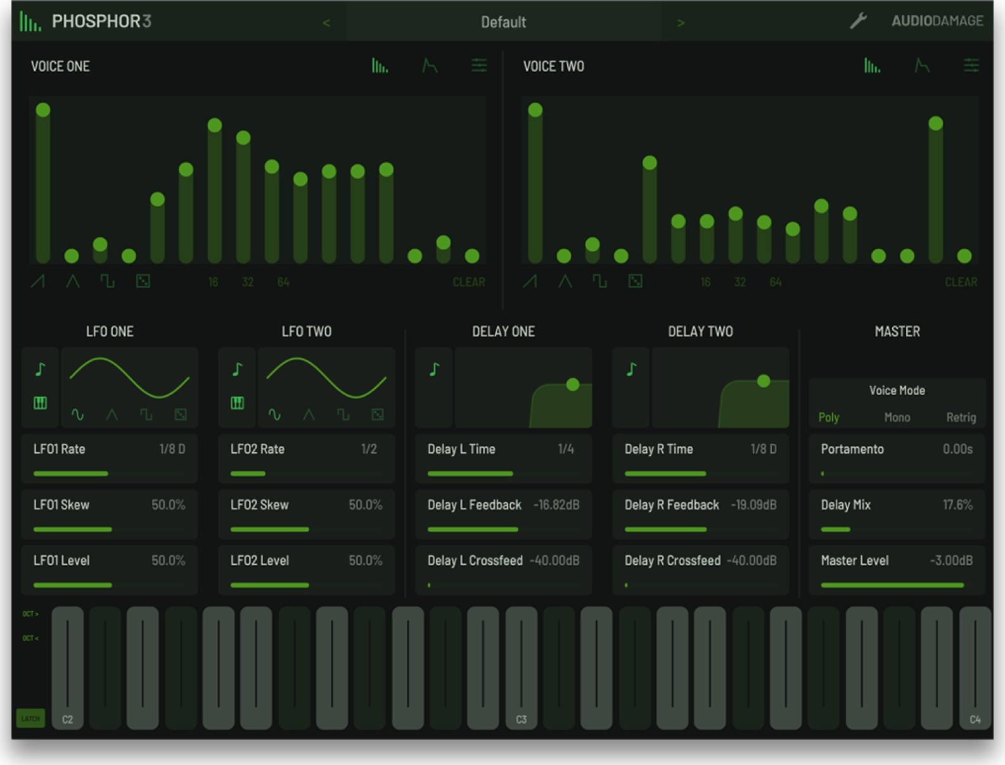Viewport: 1005px width, 765px height.
Task: Randomize Voice Two partials with dice icon
Action: 636,281
